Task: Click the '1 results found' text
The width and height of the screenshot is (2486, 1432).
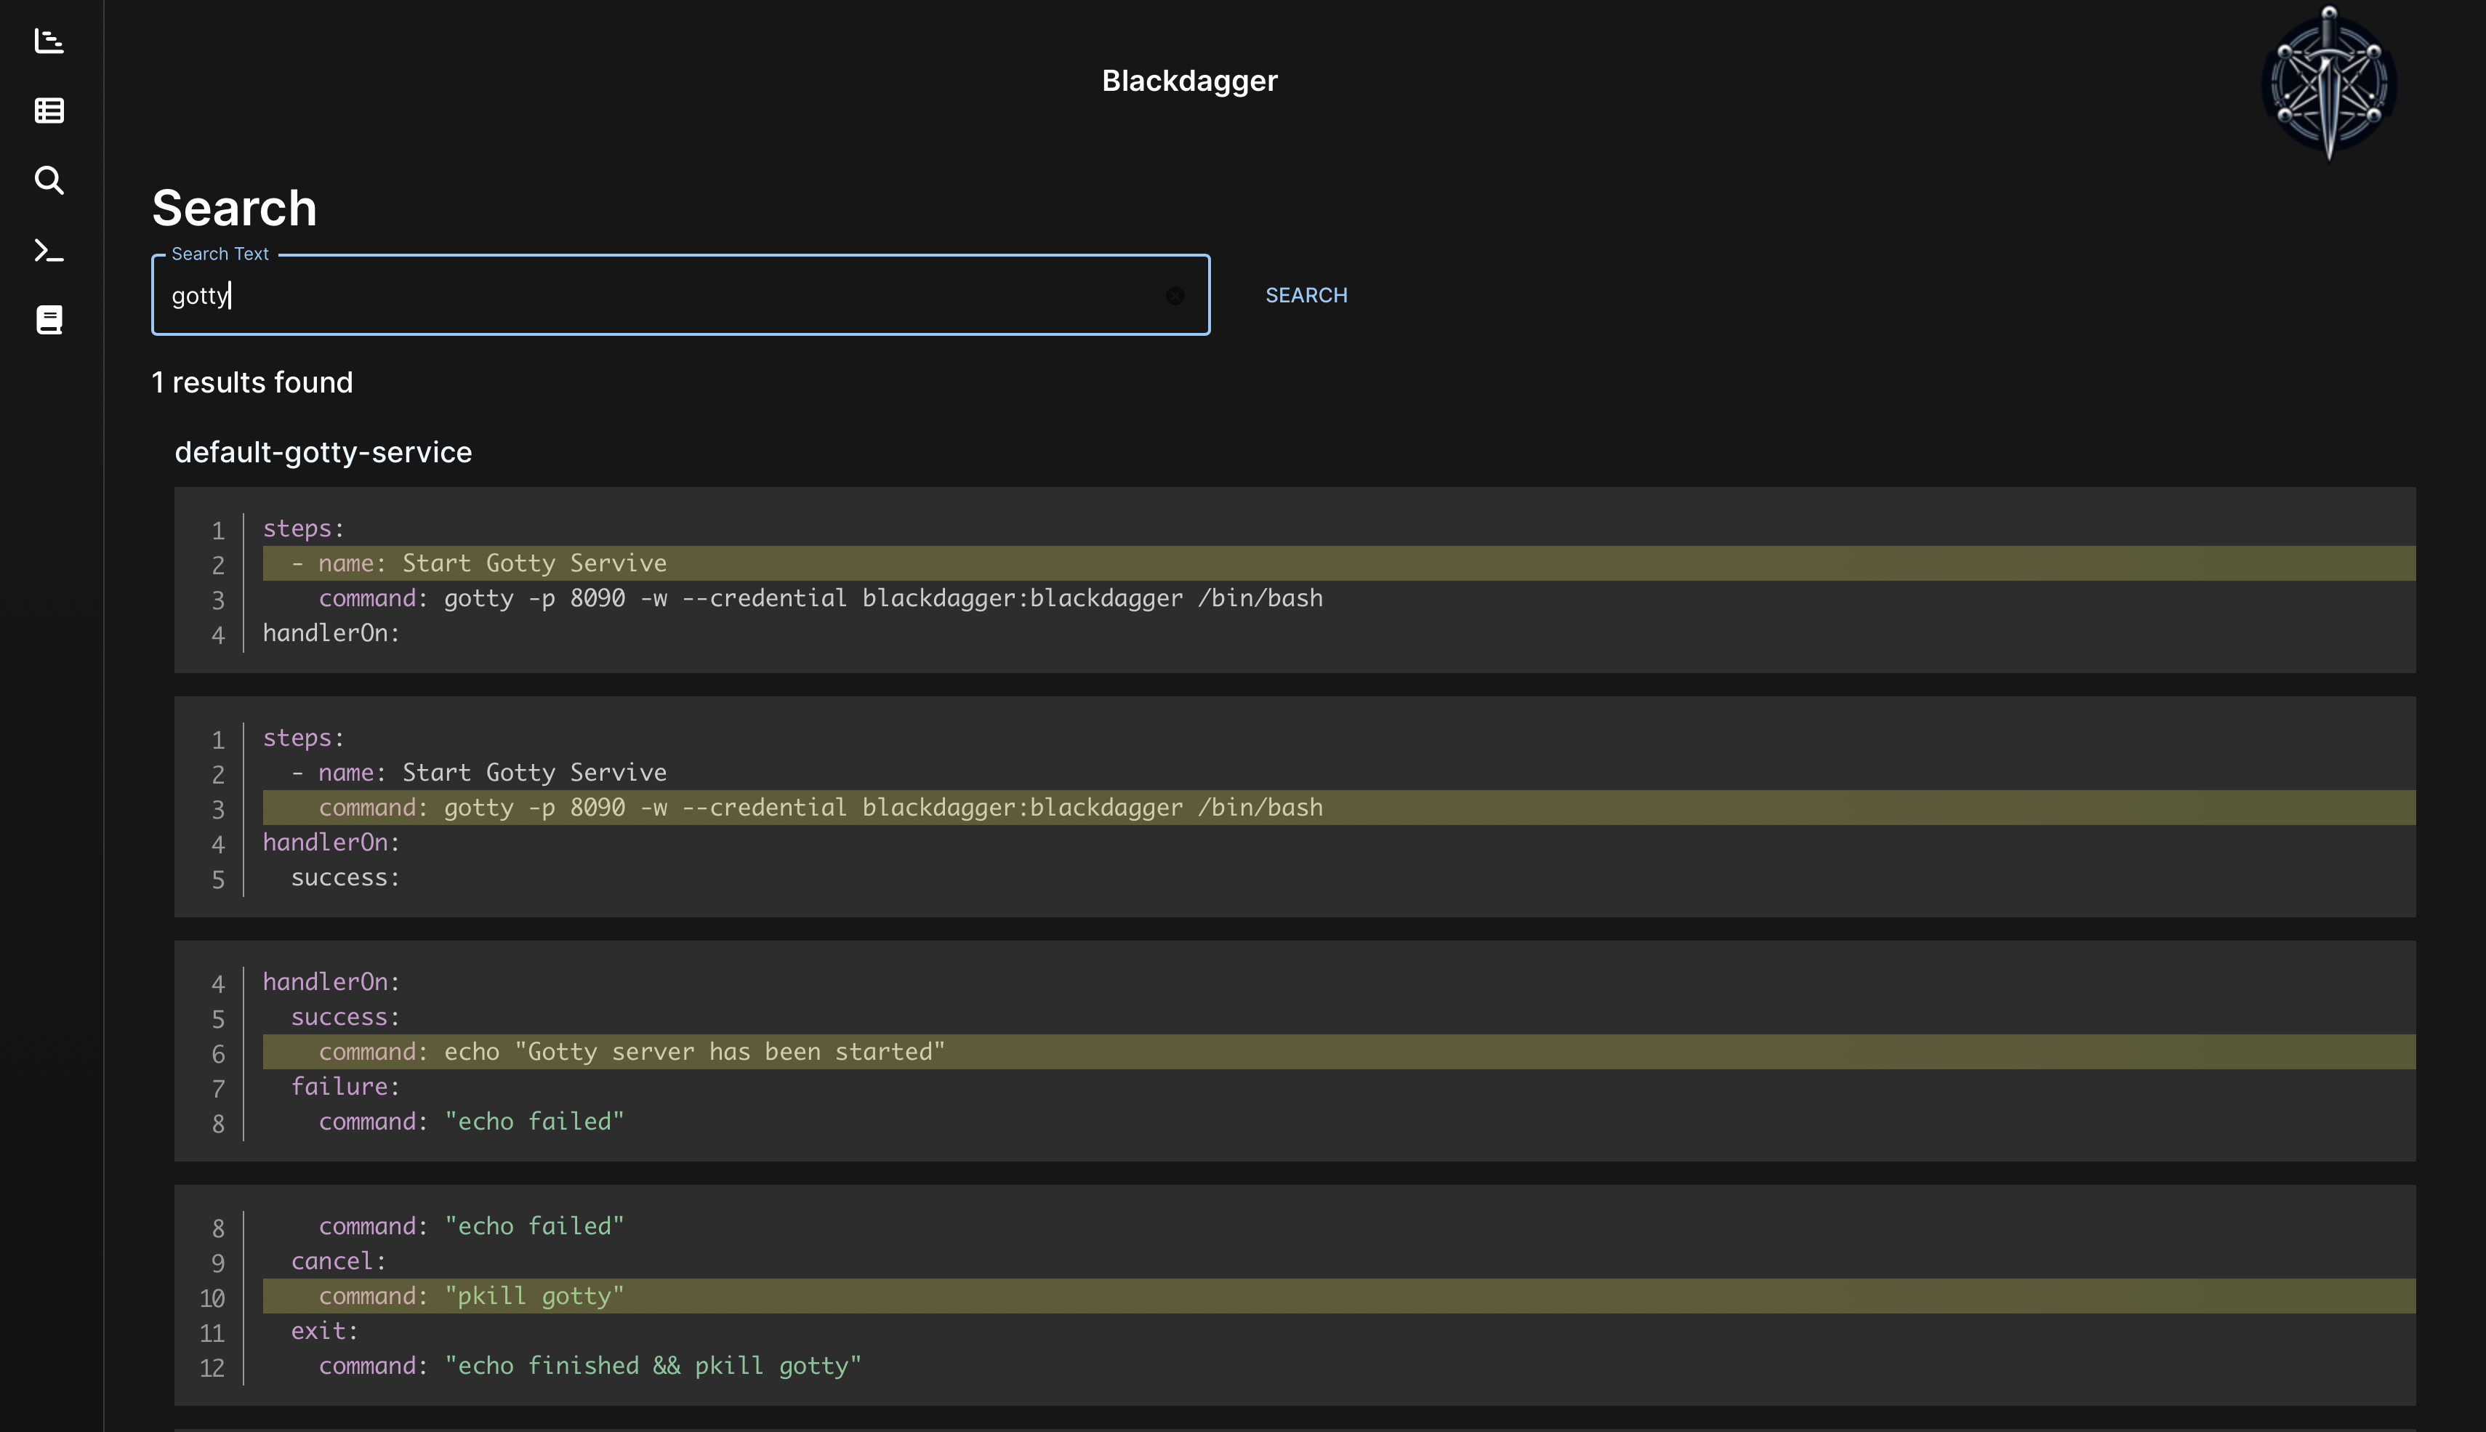Action: pyautogui.click(x=252, y=382)
